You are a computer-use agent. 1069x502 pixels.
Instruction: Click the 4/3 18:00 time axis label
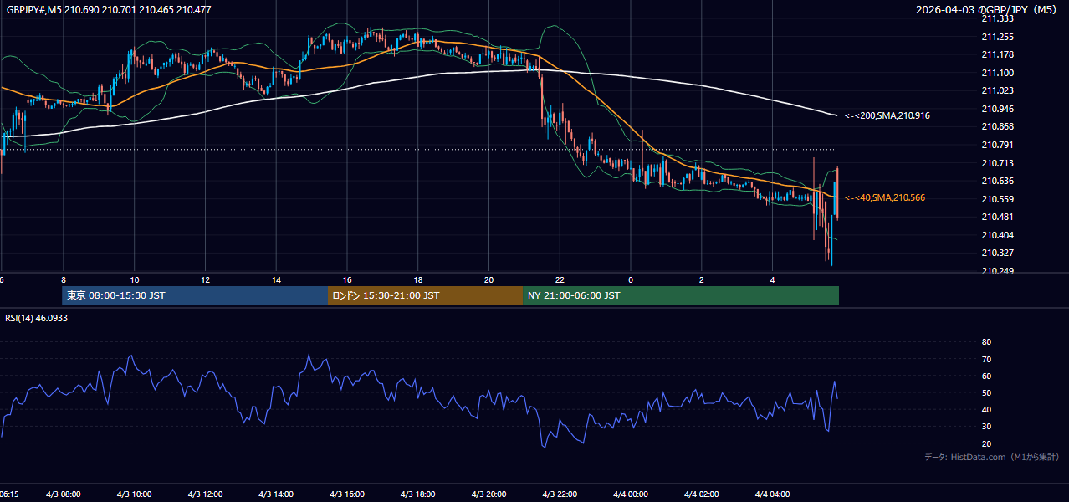[x=418, y=494]
